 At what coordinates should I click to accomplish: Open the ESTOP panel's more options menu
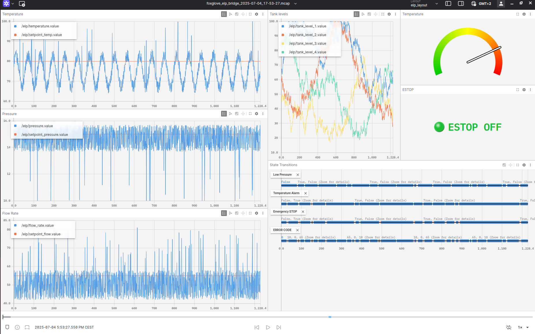[530, 90]
